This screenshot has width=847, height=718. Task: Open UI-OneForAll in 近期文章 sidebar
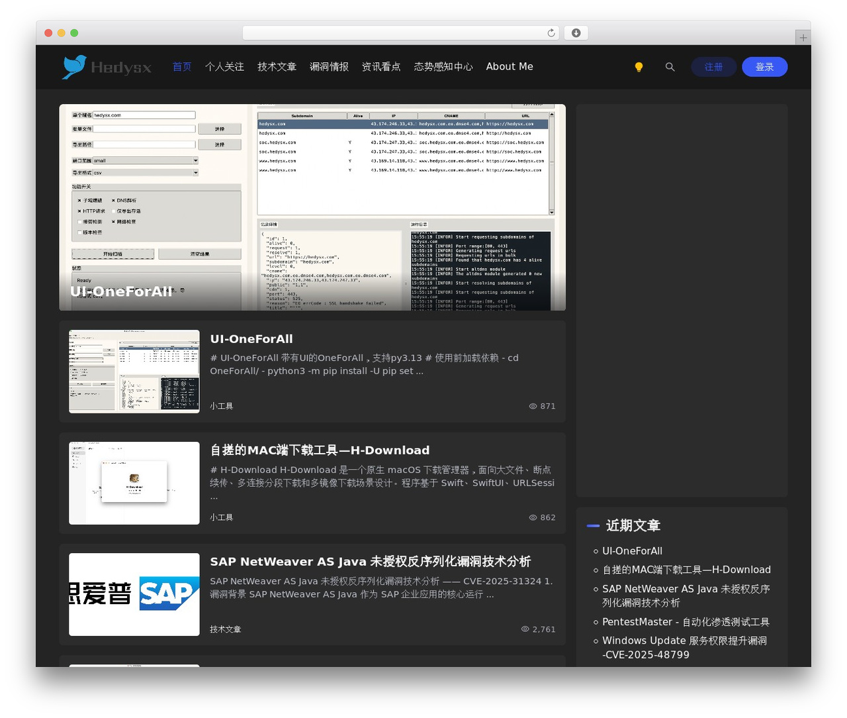(x=632, y=551)
